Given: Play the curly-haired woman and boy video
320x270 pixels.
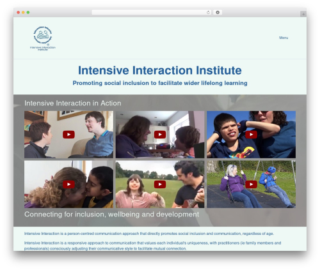Looking at the screenshot, I should (68, 184).
